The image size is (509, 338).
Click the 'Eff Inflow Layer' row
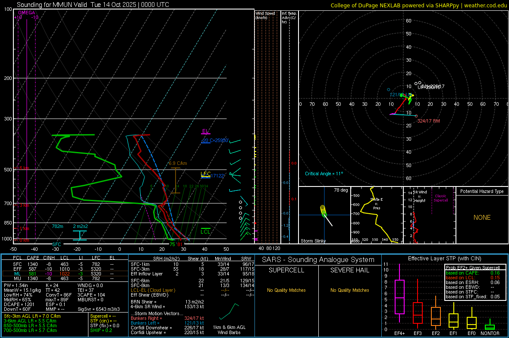[192, 274]
